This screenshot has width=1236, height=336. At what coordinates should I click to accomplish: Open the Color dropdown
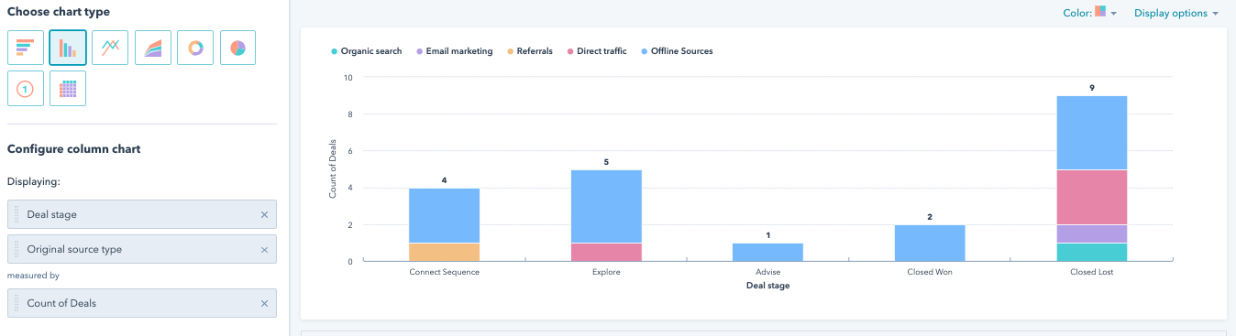tap(1090, 13)
